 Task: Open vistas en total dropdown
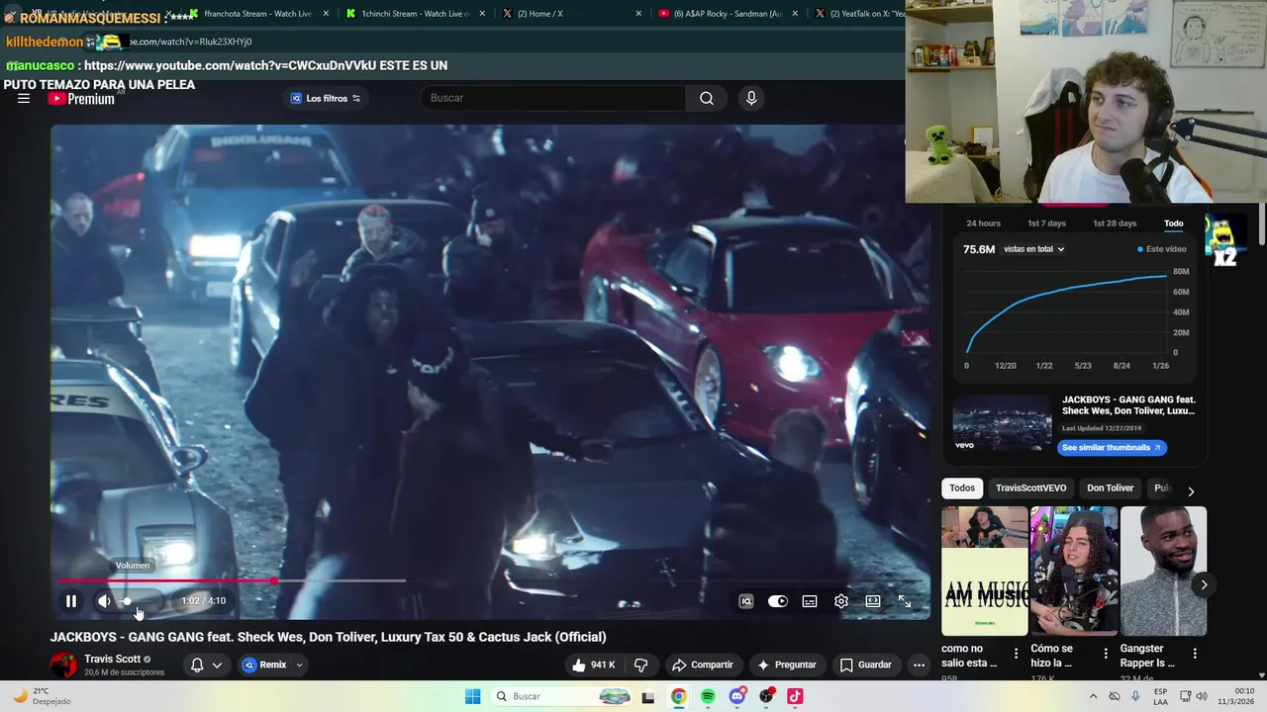[x=1033, y=249]
